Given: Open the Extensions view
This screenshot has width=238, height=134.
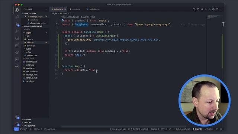Looking at the screenshot, I should (x=17, y=45).
